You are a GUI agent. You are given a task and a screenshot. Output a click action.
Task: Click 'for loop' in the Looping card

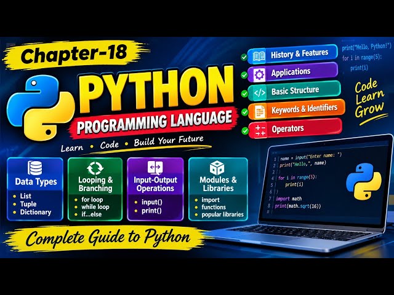[92, 200]
